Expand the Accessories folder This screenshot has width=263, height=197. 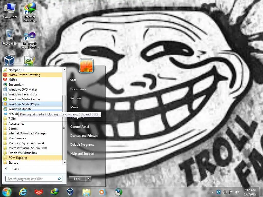[x=32, y=124]
